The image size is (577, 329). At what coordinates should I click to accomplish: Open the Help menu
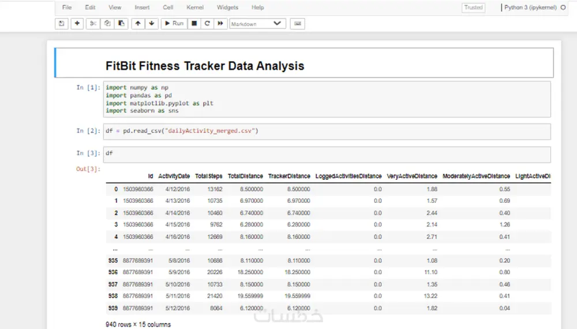pos(257,7)
